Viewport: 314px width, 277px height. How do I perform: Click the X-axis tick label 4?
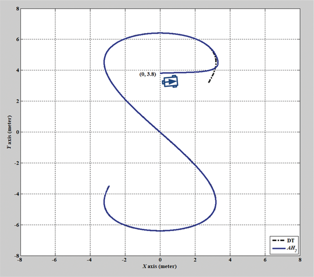click(230, 260)
